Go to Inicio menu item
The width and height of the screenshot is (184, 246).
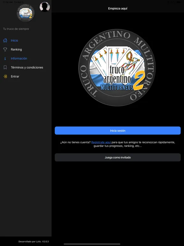pos(14,40)
